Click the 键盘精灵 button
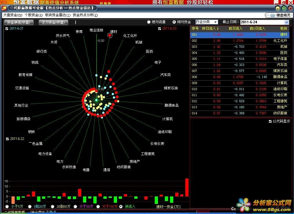 pos(279,15)
